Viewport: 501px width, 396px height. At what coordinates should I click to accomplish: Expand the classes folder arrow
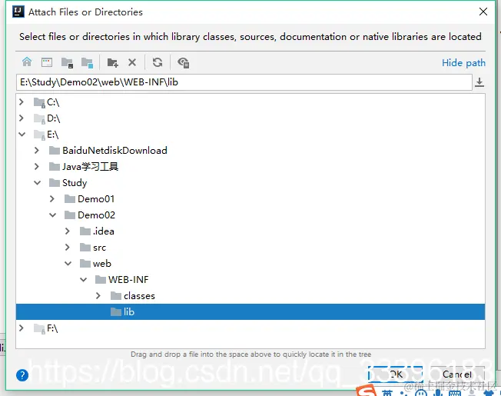tap(98, 295)
